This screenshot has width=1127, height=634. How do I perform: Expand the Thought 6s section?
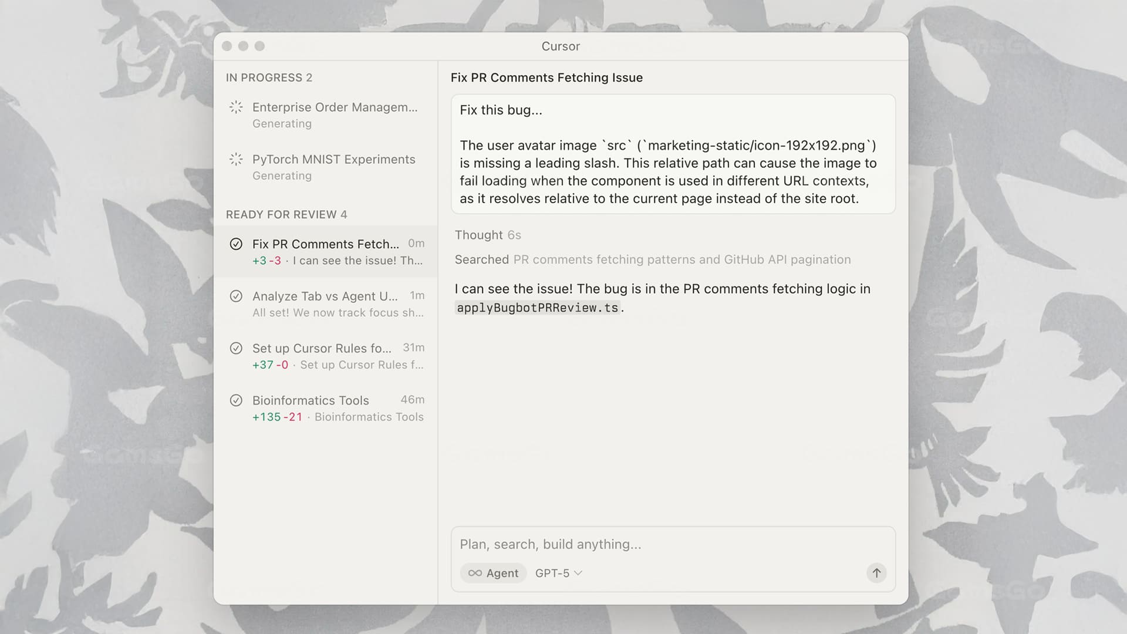(x=488, y=235)
